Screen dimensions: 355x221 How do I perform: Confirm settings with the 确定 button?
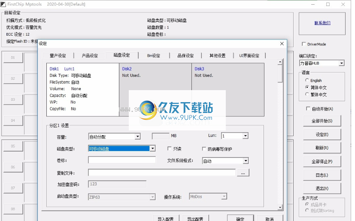point(240,218)
